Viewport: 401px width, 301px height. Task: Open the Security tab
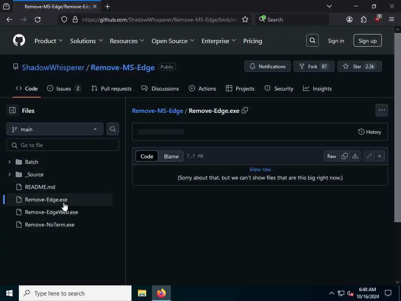tap(279, 89)
